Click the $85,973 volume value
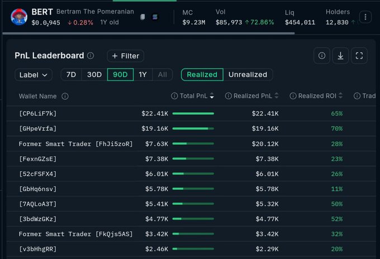This screenshot has height=259, width=380. 229,22
